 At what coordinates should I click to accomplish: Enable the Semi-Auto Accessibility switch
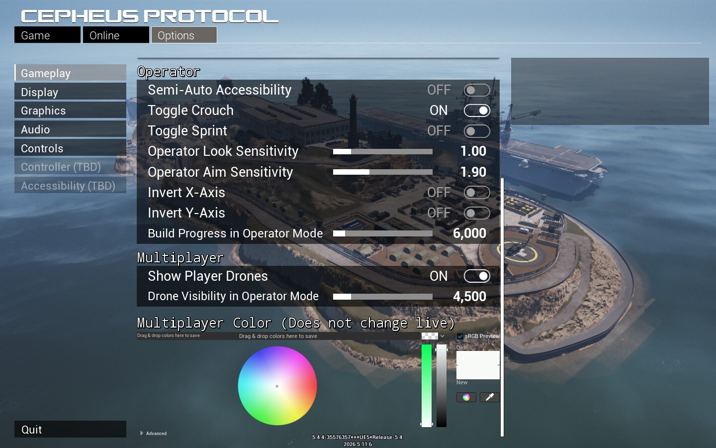pos(477,90)
